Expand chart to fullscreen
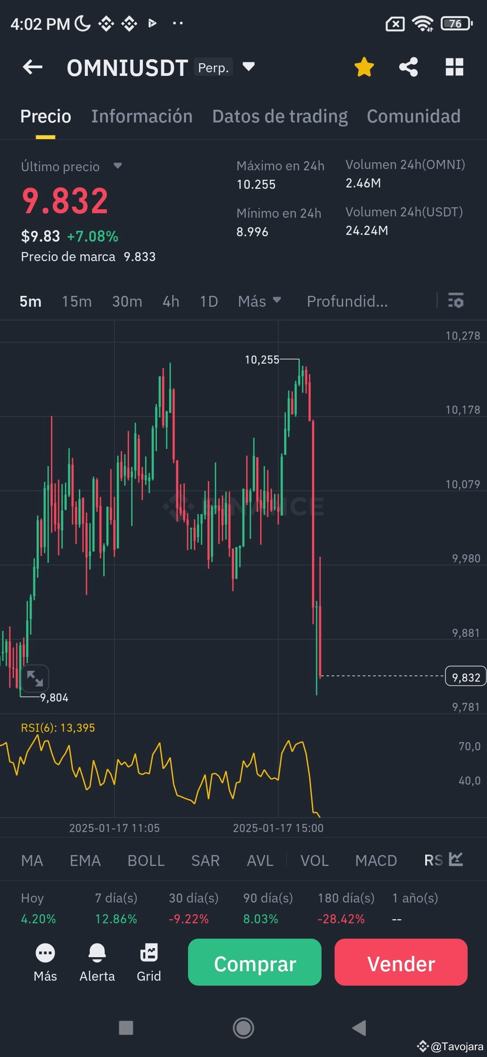The image size is (487, 1057). pyautogui.click(x=35, y=678)
